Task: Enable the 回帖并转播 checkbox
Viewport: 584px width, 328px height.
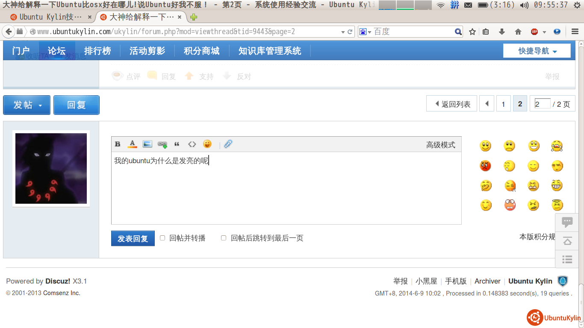Action: click(162, 238)
